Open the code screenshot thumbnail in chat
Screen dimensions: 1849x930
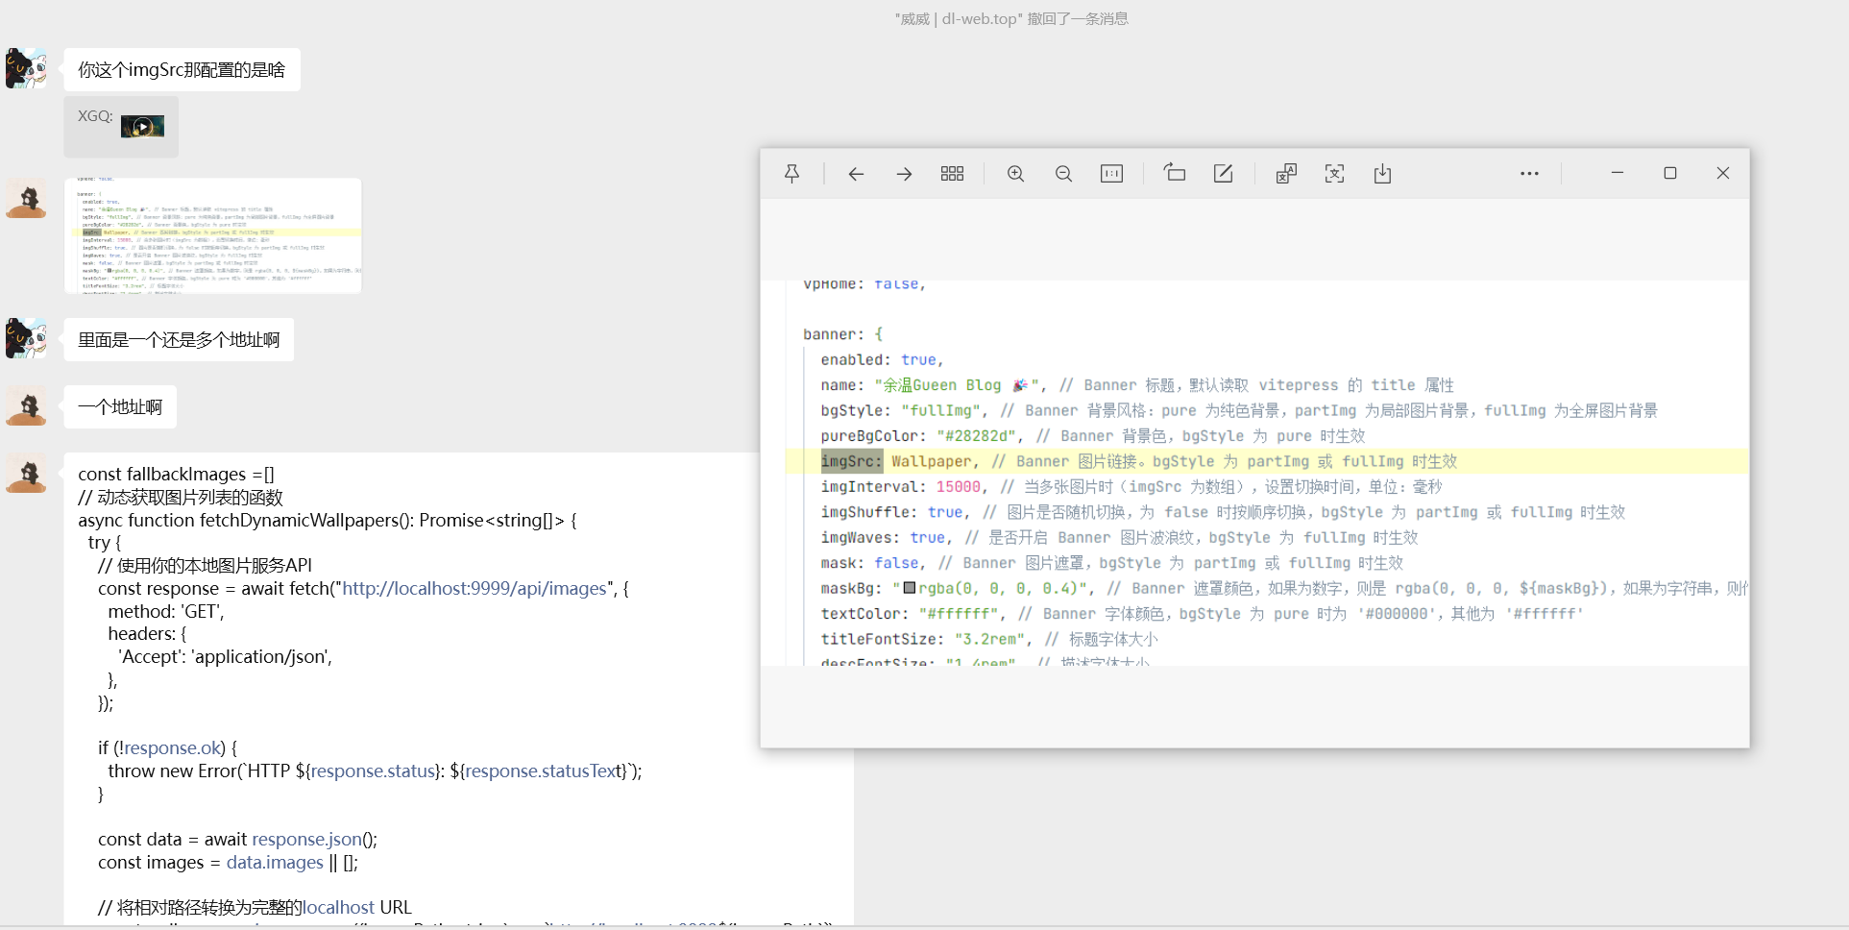213,235
